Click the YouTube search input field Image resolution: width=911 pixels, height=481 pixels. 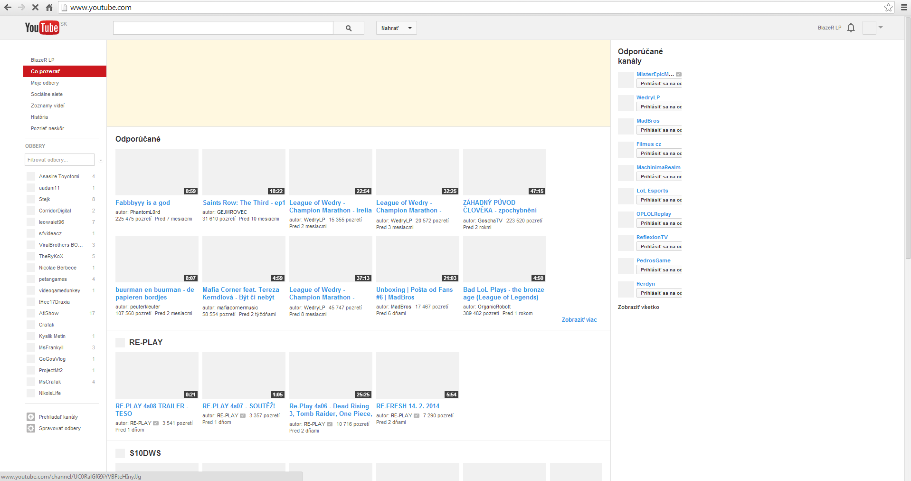(223, 28)
